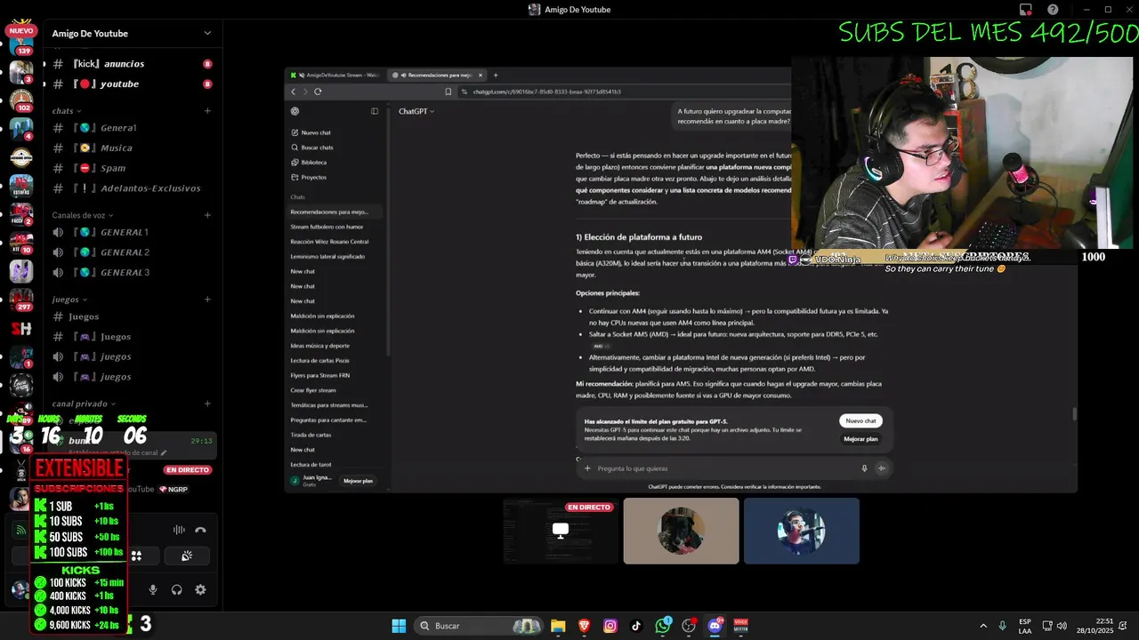Open the youtube announcements channel
The image size is (1139, 640).
click(x=132, y=84)
